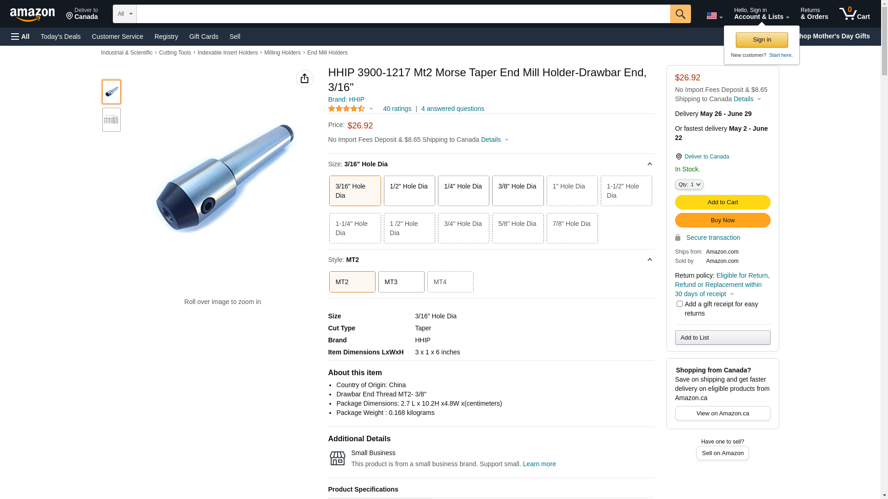Viewport: 888px width, 499px height.
Task: Open the All hamburger menu
Action: pos(20,37)
